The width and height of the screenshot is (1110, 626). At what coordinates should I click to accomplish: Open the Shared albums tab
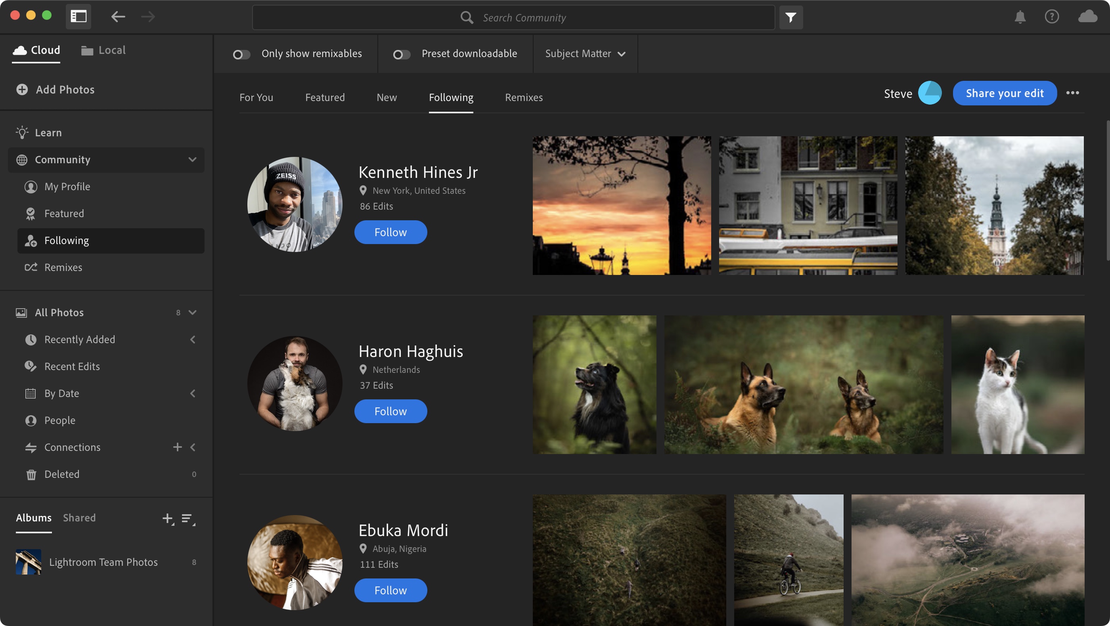pyautogui.click(x=79, y=517)
